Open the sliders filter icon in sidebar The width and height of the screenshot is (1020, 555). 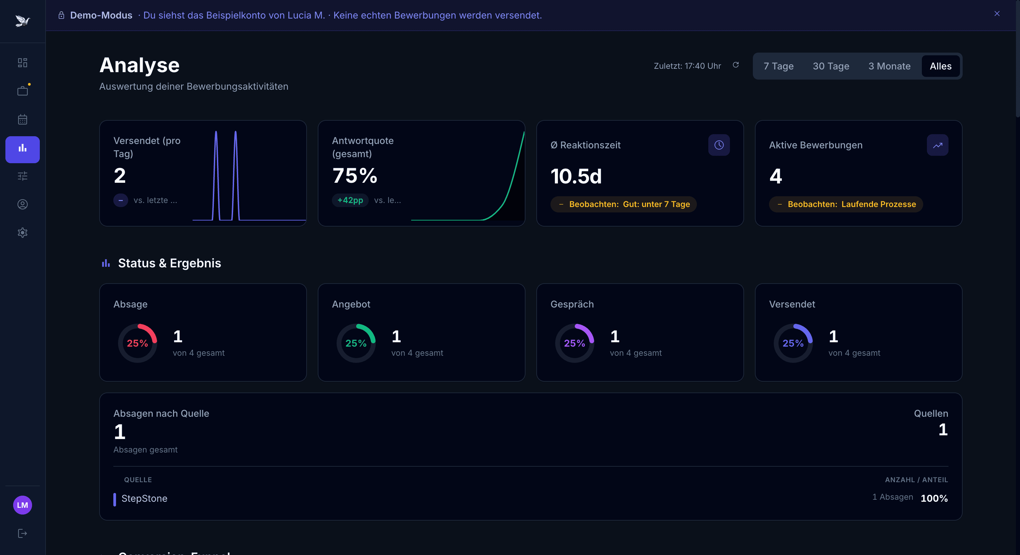[x=23, y=176]
